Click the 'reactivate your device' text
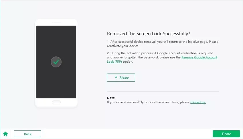Image resolution: width=243 pixels, height=139 pixels. [x=123, y=46]
